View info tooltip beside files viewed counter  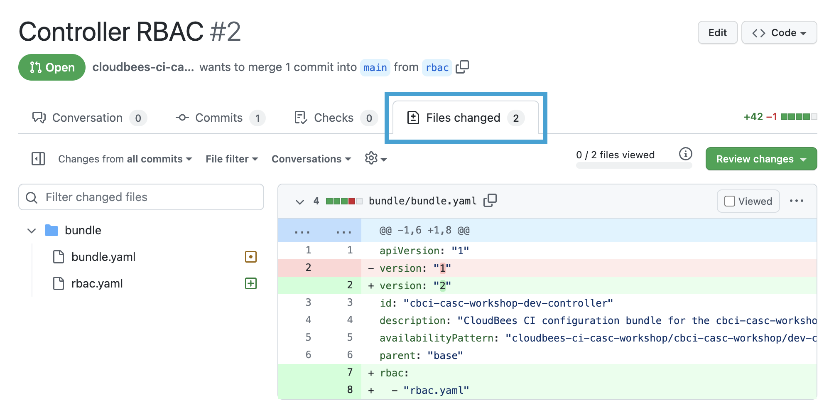(686, 154)
